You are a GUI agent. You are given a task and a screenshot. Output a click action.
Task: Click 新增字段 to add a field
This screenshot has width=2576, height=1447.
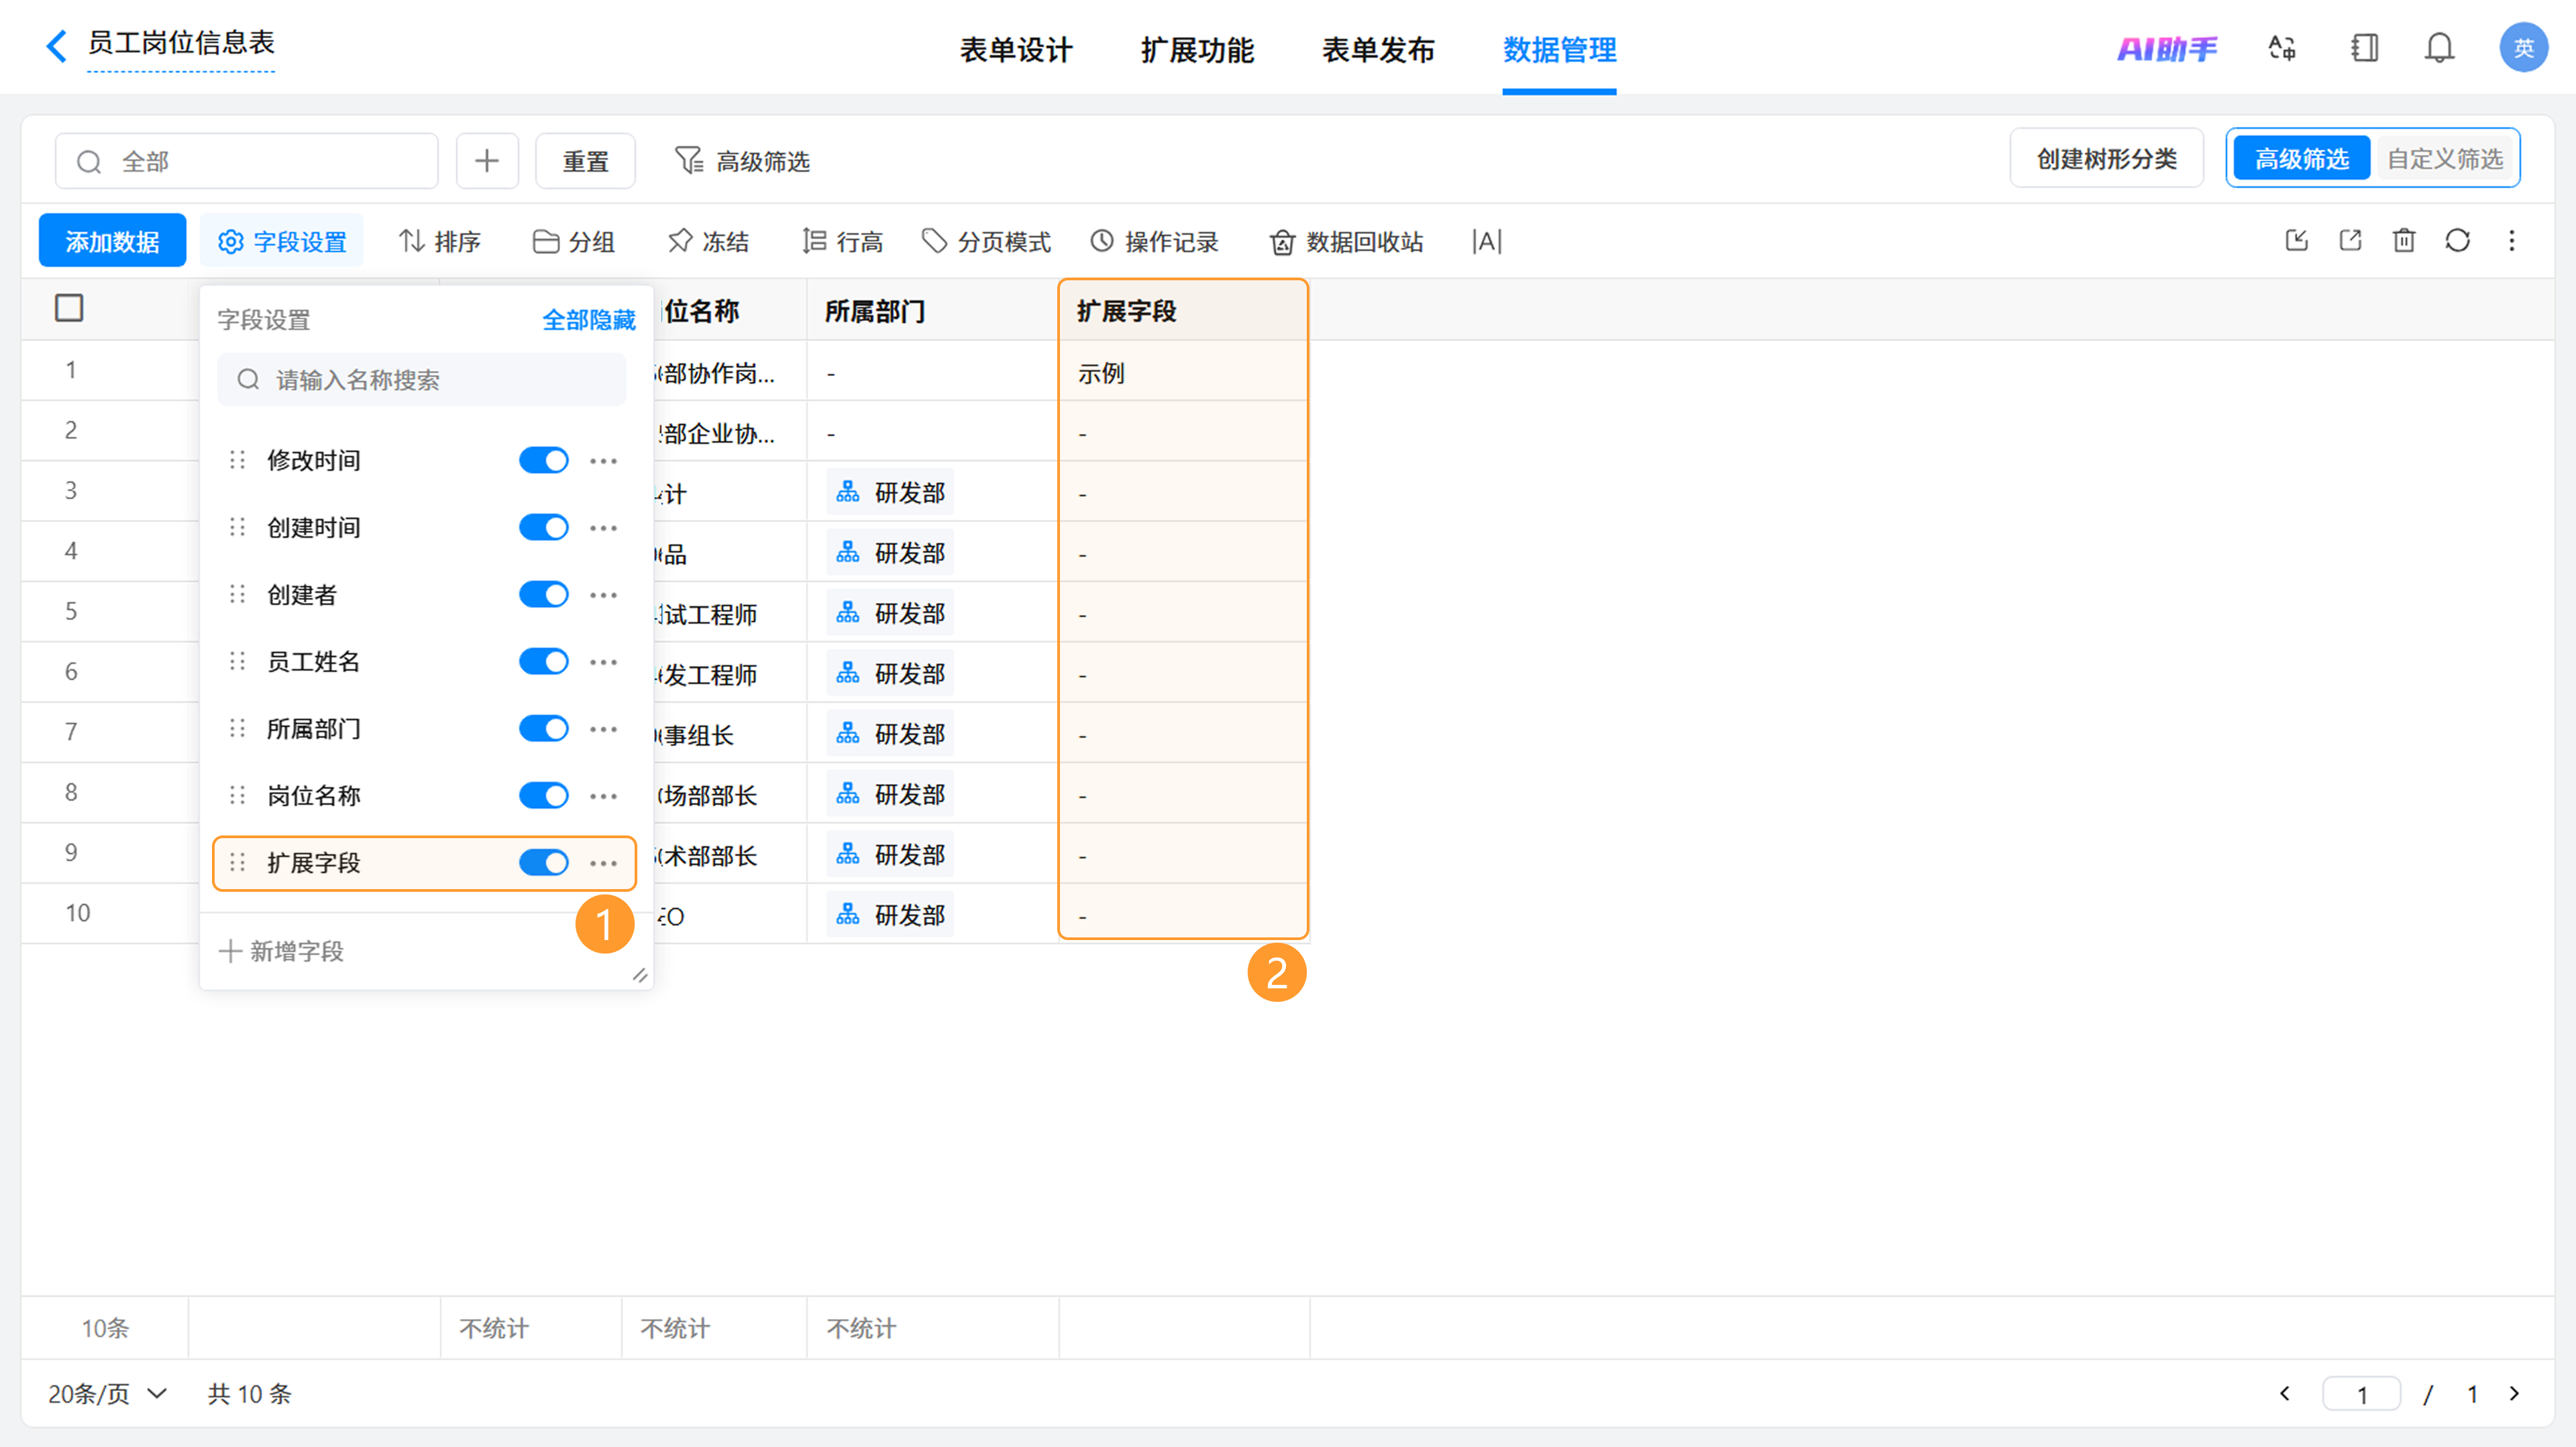pos(282,951)
